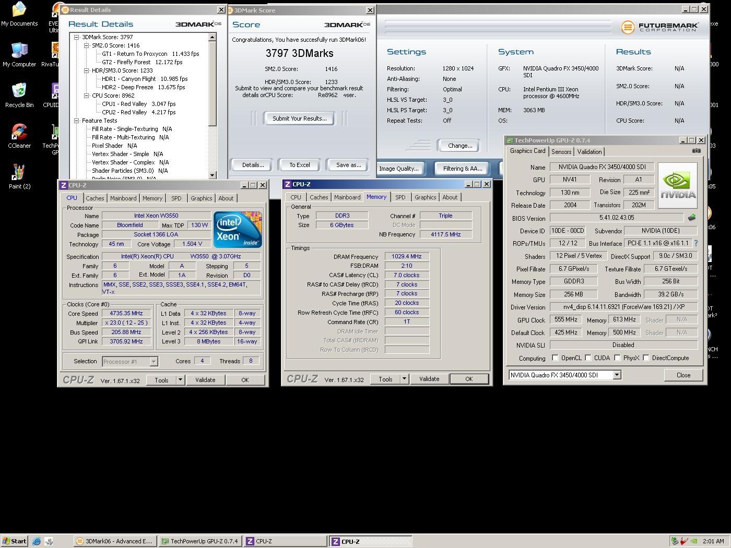The width and height of the screenshot is (731, 548).
Task: Click Validate in left CPU-Z window
Action: pyautogui.click(x=205, y=380)
